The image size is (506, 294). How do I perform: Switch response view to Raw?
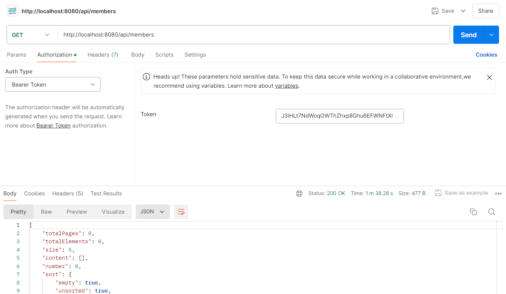click(x=46, y=212)
